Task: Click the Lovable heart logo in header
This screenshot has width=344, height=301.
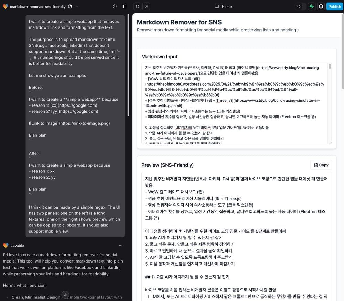Action: [x=5, y=6]
